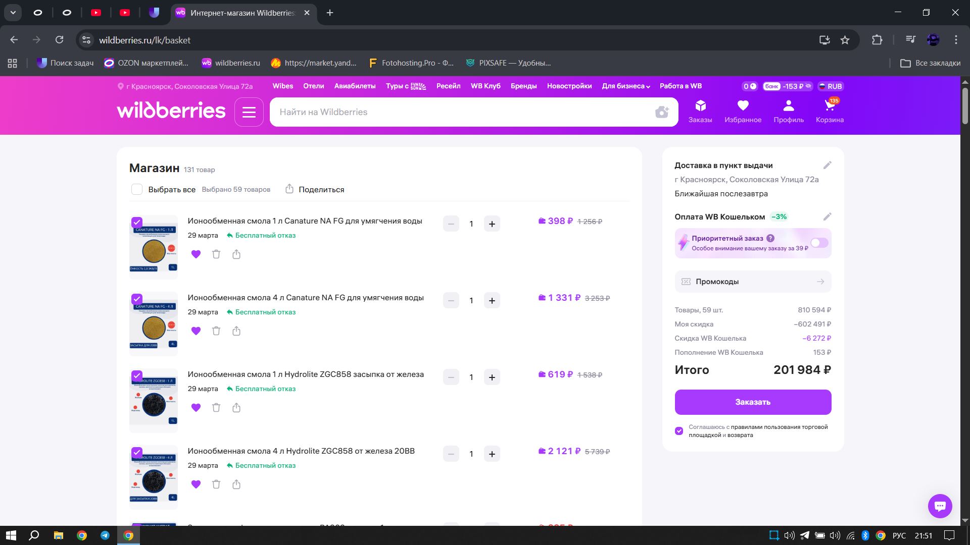Open the Авиабилеты menu link

[x=355, y=86]
